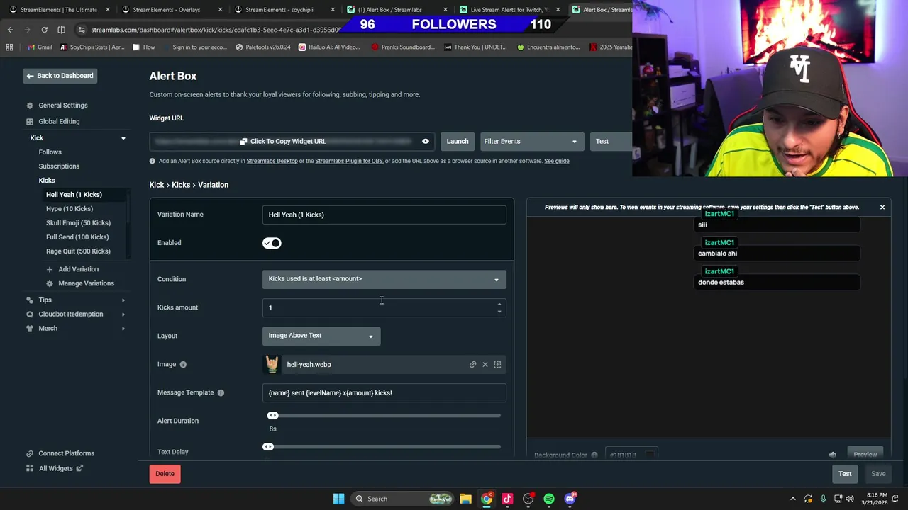The image size is (908, 510).
Task: Open Discord from the taskbar
Action: pos(570,499)
